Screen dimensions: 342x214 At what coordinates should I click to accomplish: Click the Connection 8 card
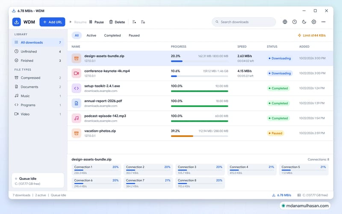[x=200, y=183]
